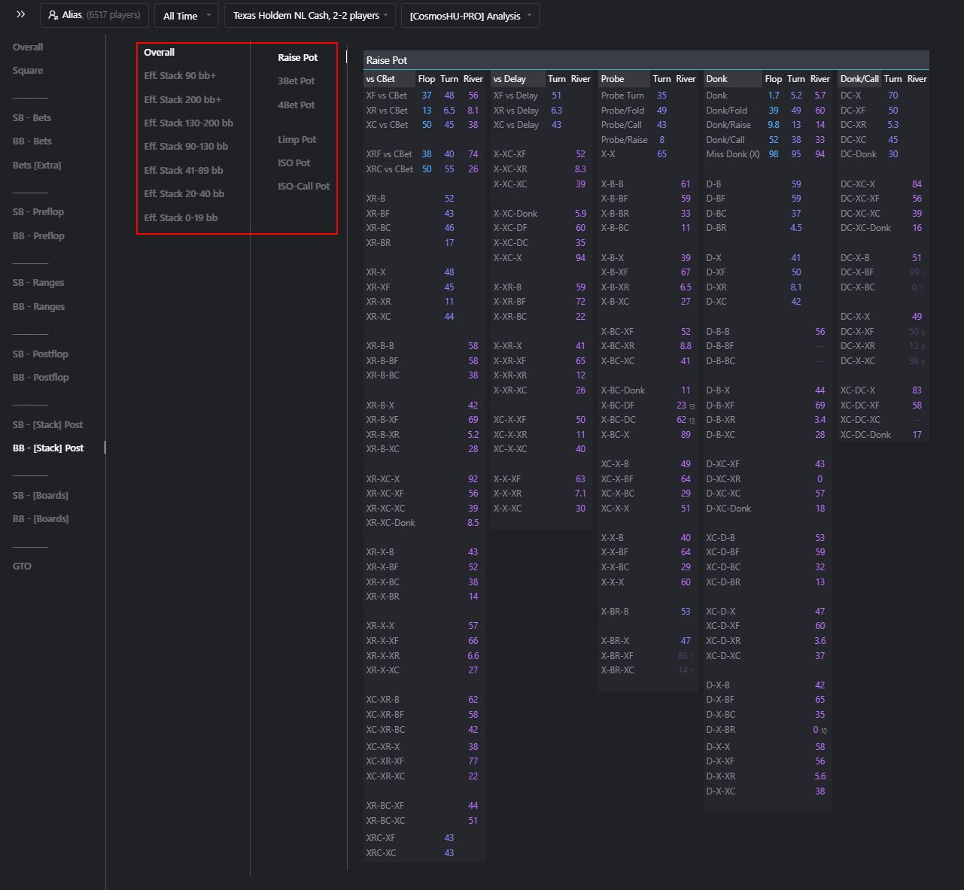The height and width of the screenshot is (890, 964).
Task: Select Eff. Stack 0-19 bb filter
Action: (x=181, y=218)
